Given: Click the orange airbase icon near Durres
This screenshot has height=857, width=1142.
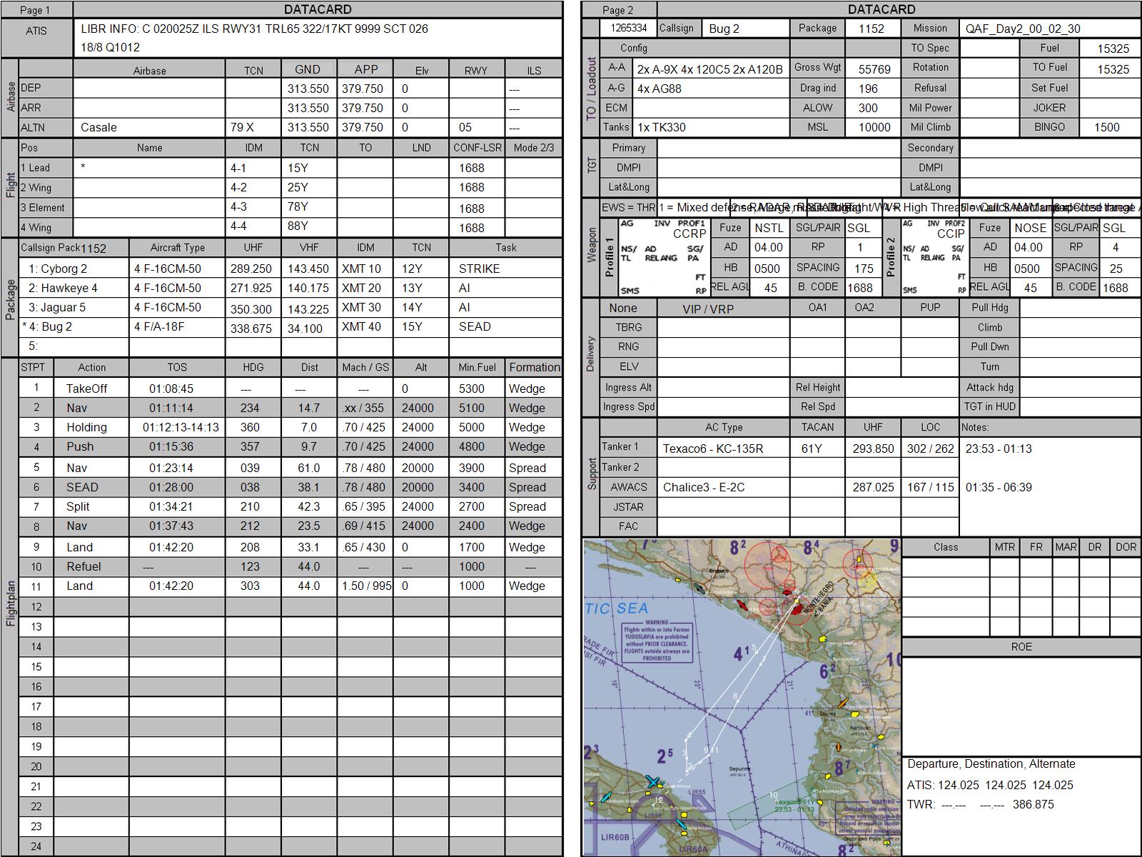Looking at the screenshot, I should point(843,703).
